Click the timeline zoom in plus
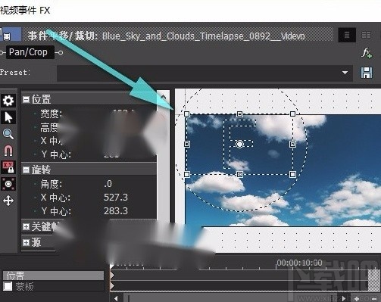 pos(357,299)
